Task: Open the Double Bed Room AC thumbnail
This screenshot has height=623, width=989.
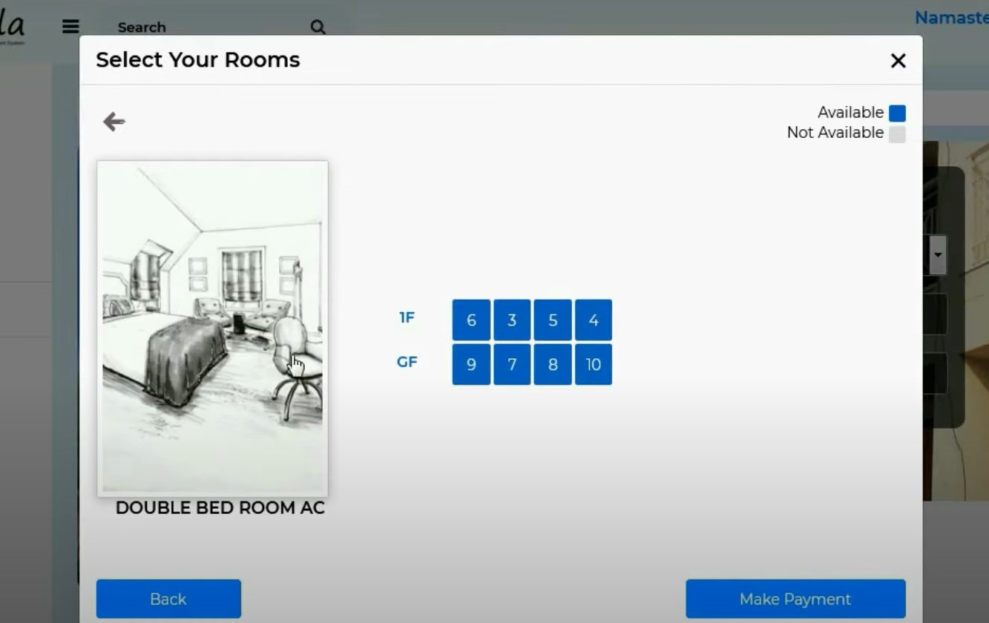Action: pos(212,329)
